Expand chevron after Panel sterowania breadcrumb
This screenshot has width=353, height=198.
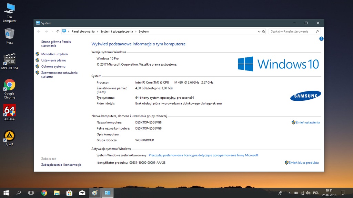98,31
